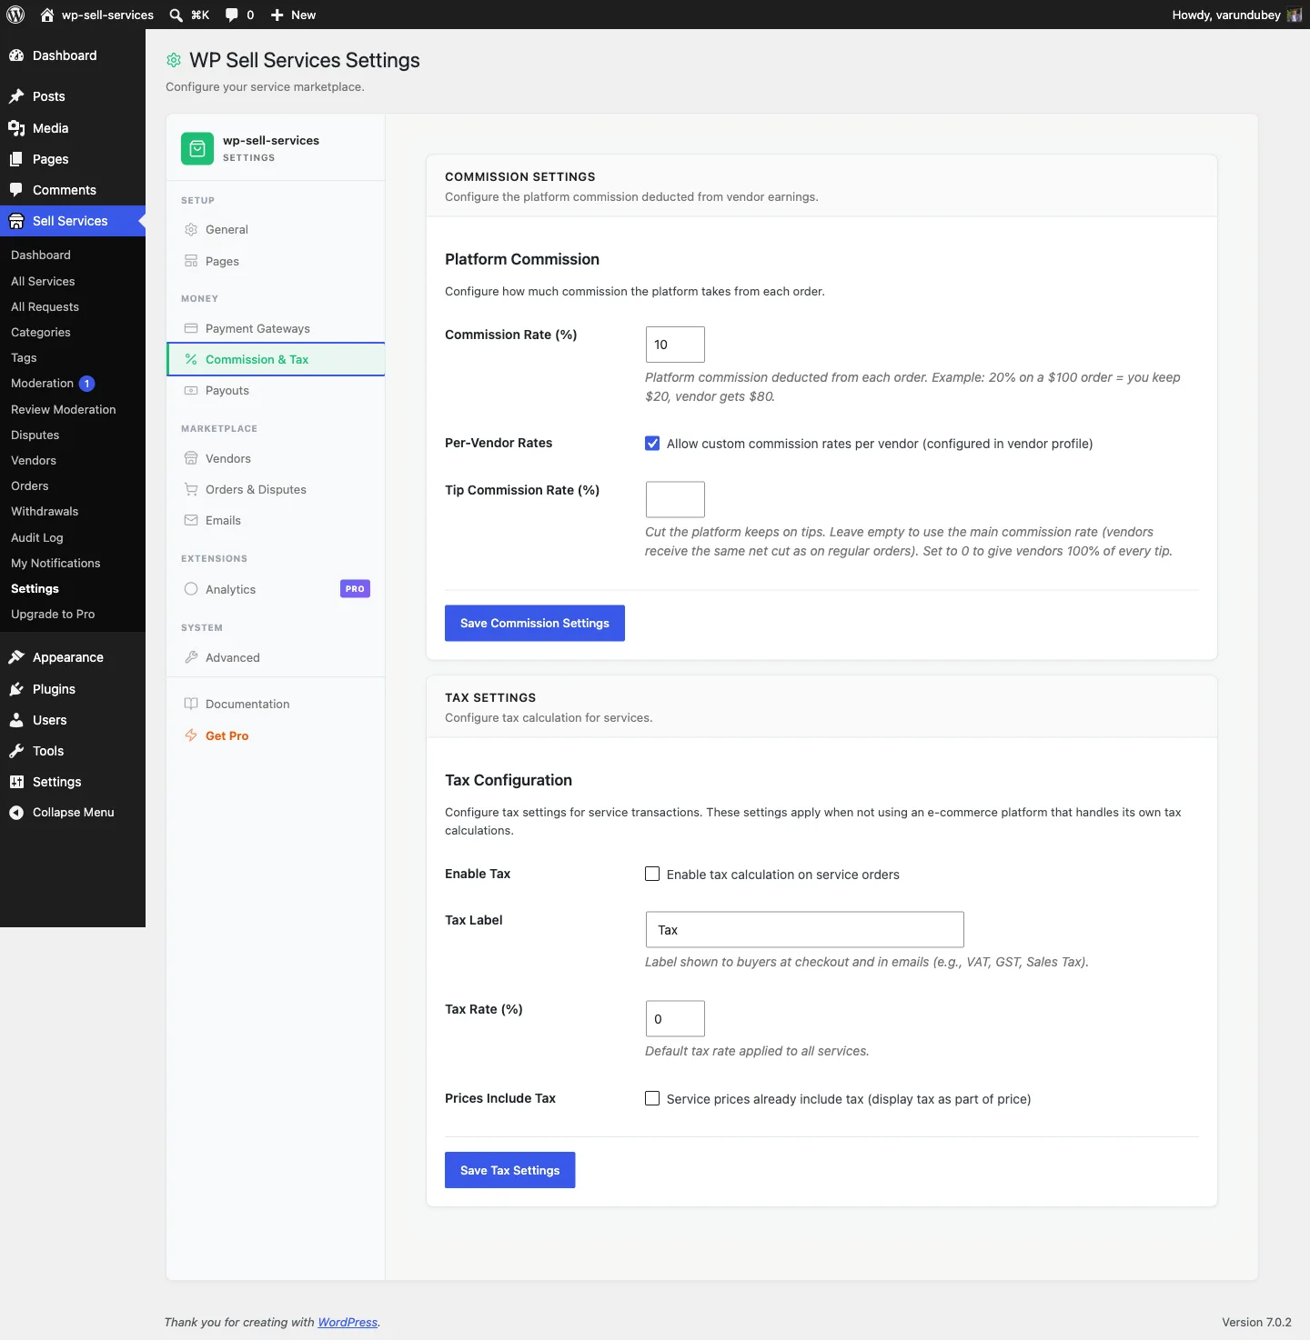Click the green wp-sell-services bag logo
1310x1340 pixels.
[x=197, y=149]
